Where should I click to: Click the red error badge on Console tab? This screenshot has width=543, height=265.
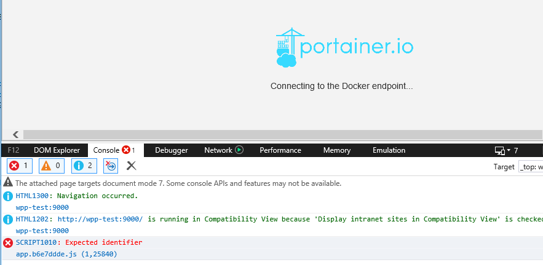(126, 150)
